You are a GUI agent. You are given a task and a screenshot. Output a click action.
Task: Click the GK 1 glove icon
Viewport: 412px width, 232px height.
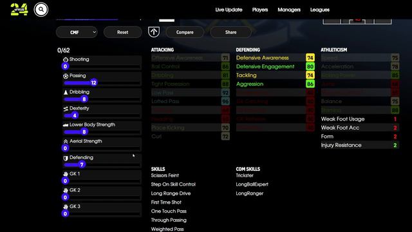66,174
